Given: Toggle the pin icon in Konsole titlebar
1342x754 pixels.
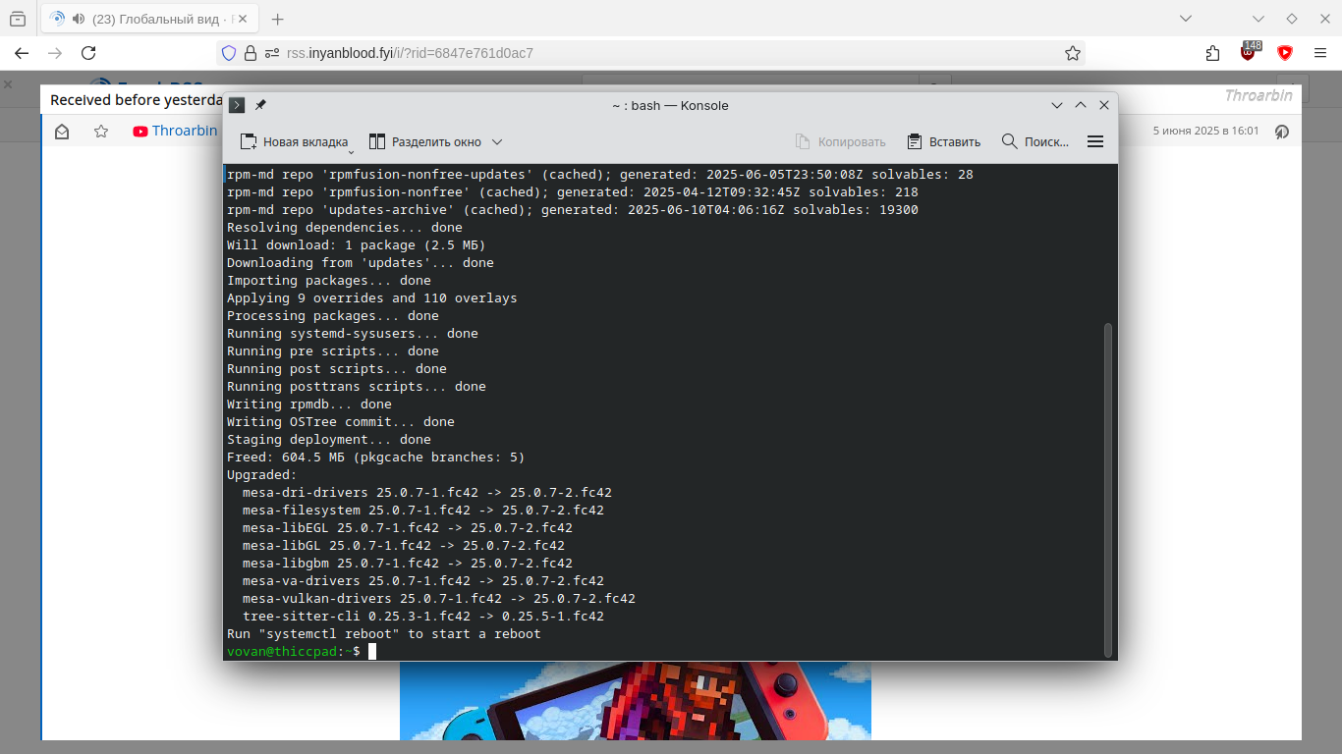Looking at the screenshot, I should tap(260, 106).
